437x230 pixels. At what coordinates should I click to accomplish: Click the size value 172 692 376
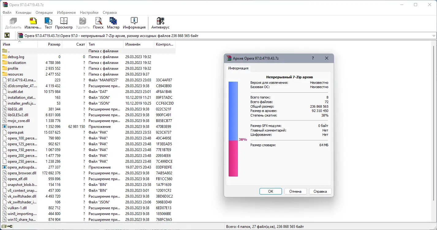click(x=51, y=173)
